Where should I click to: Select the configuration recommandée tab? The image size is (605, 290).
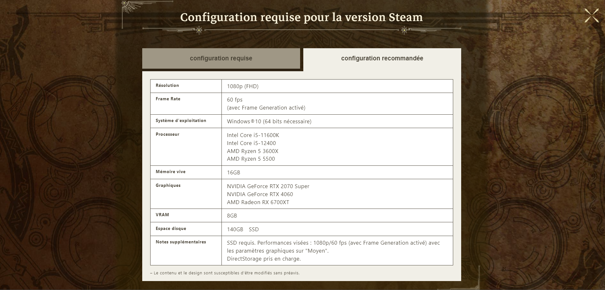point(382,58)
